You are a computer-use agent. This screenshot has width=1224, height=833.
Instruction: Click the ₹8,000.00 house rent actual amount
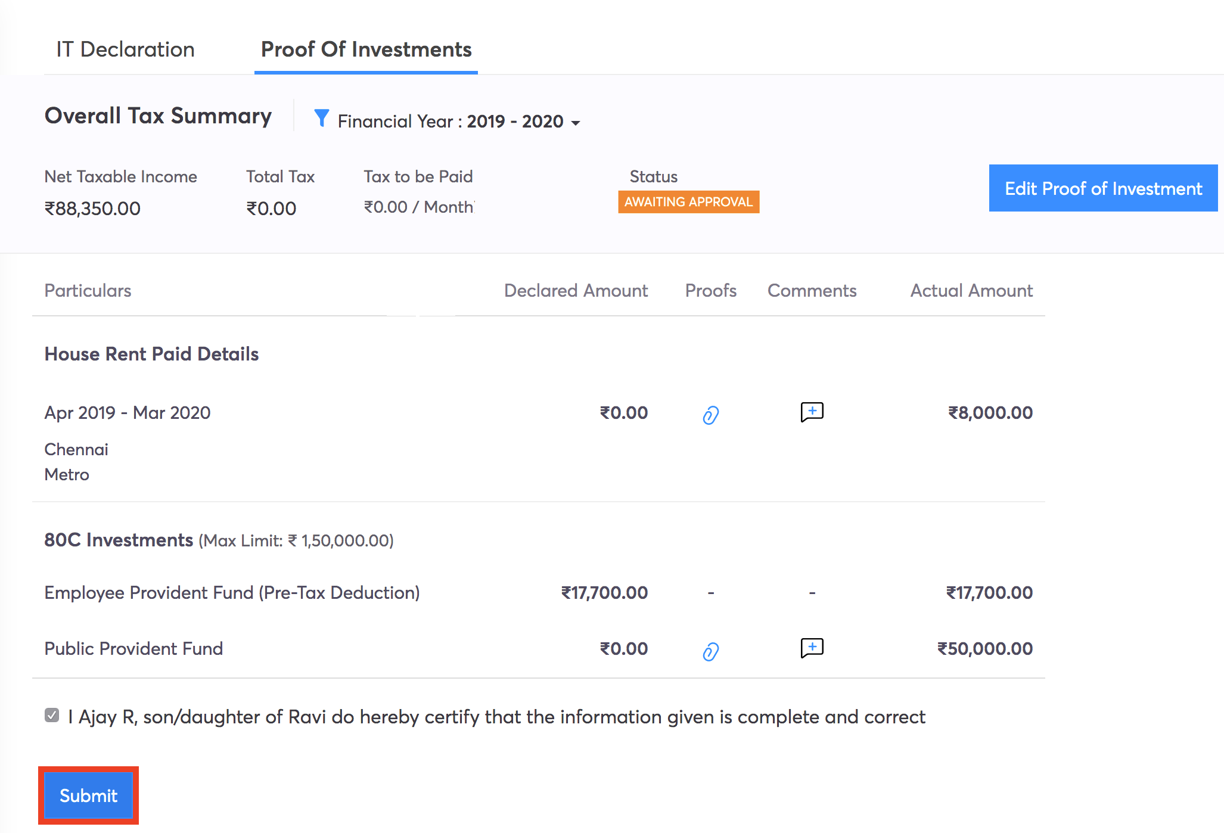[x=990, y=413]
